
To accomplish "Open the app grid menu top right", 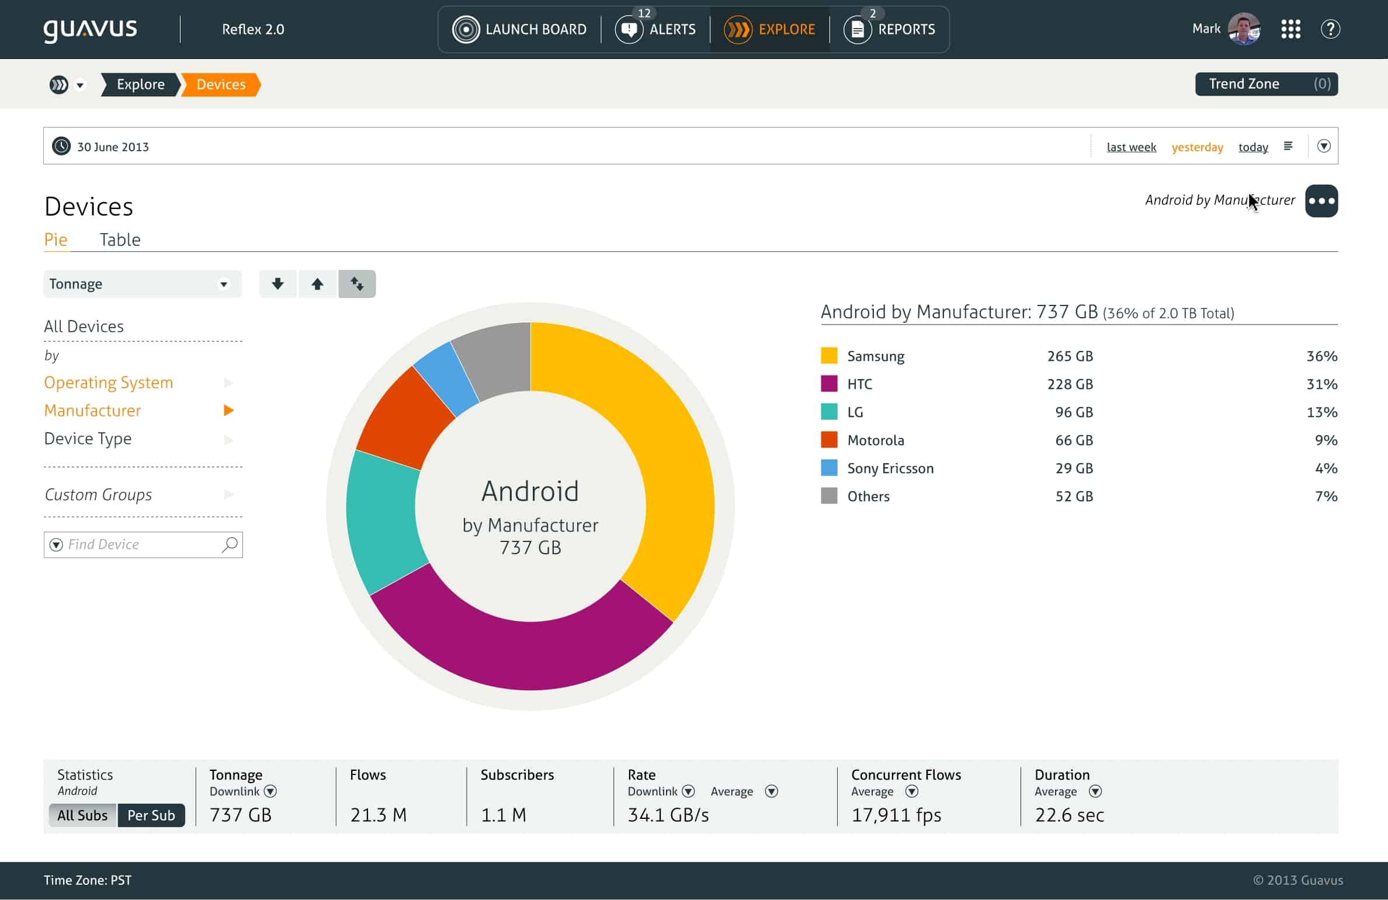I will click(x=1291, y=29).
